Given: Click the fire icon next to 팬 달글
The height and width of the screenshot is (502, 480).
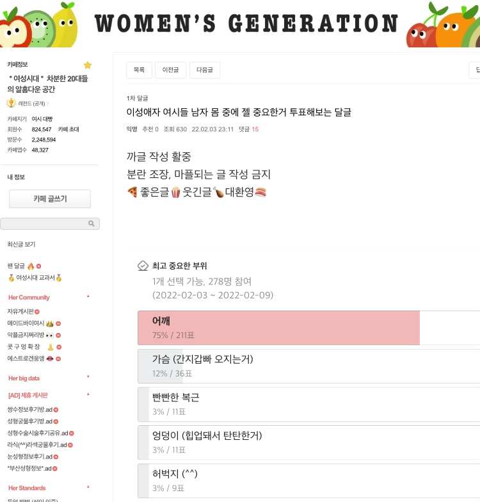Looking at the screenshot, I should 31,266.
